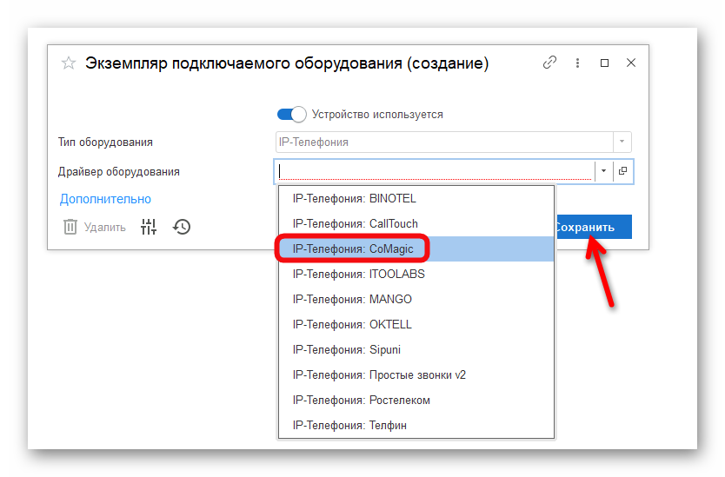Focus the 'Драйвер оборудования' input field
The image size is (725, 477).
tap(435, 171)
